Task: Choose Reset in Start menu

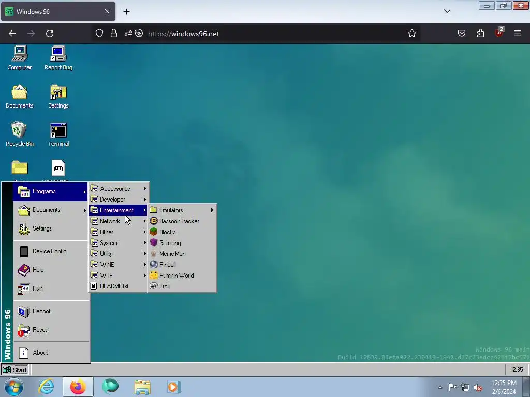Action: click(x=51, y=329)
